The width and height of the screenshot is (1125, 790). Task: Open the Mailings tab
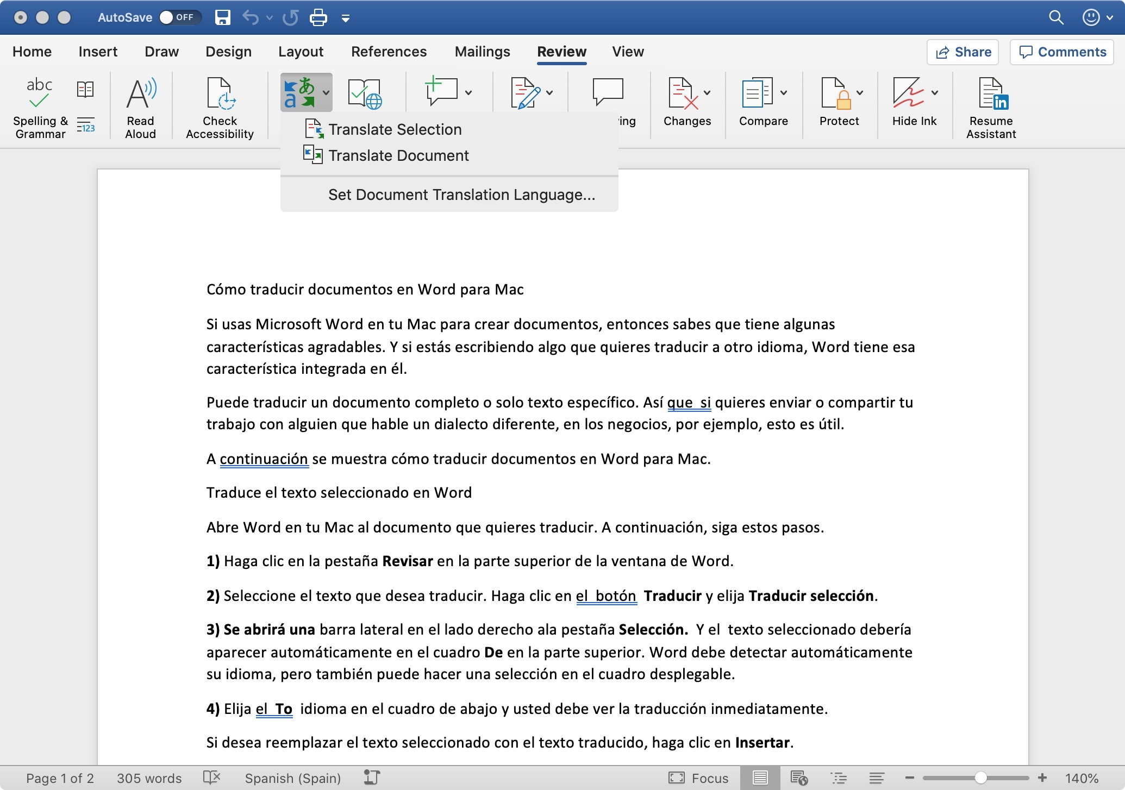(482, 52)
